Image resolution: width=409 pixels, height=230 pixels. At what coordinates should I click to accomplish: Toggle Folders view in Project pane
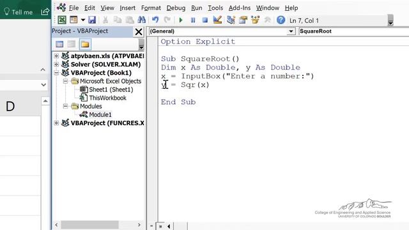click(85, 44)
